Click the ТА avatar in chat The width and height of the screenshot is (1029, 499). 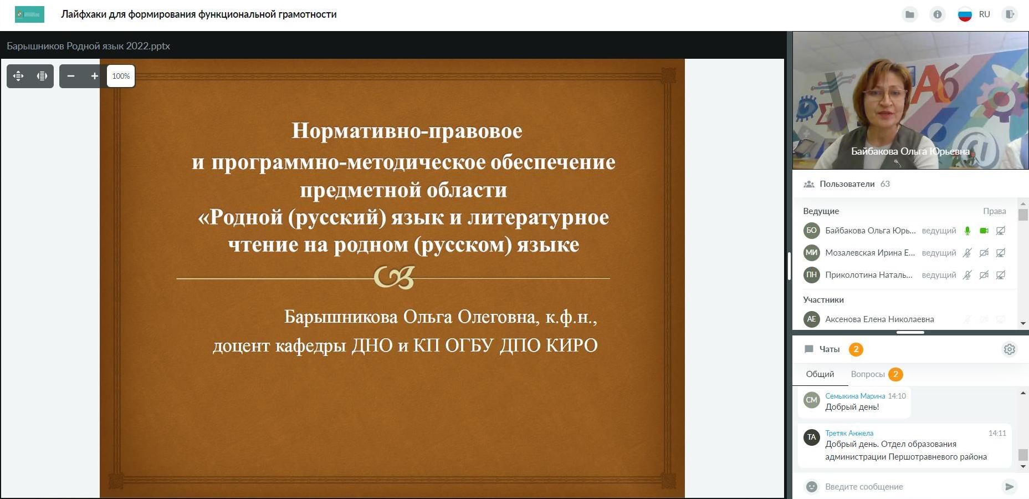pyautogui.click(x=812, y=437)
